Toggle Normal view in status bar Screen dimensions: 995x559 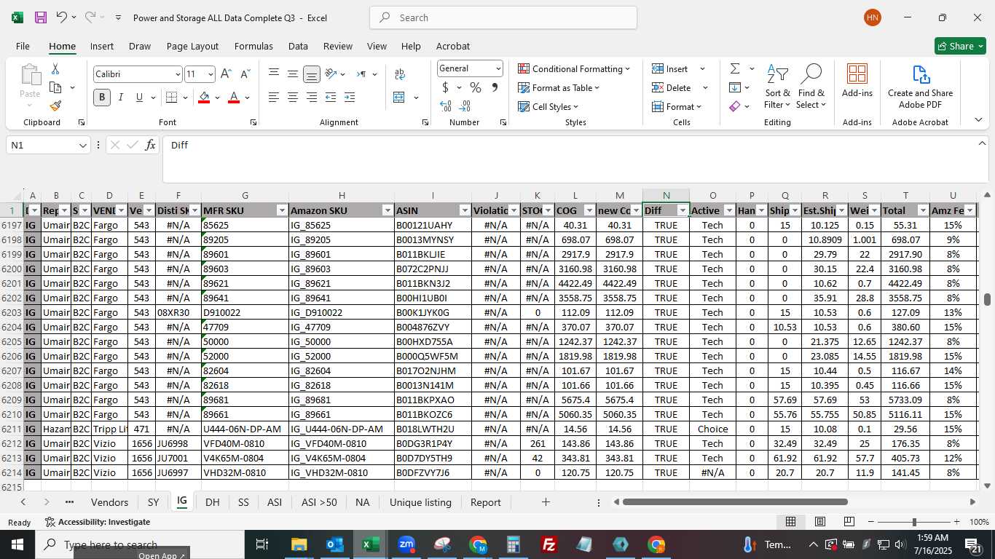pyautogui.click(x=791, y=522)
